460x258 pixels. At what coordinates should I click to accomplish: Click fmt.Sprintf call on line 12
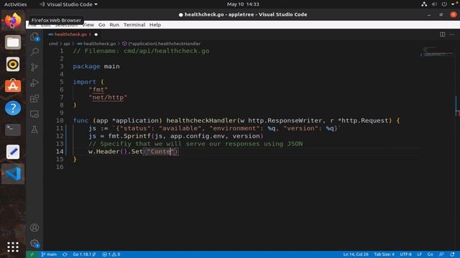[x=129, y=136]
